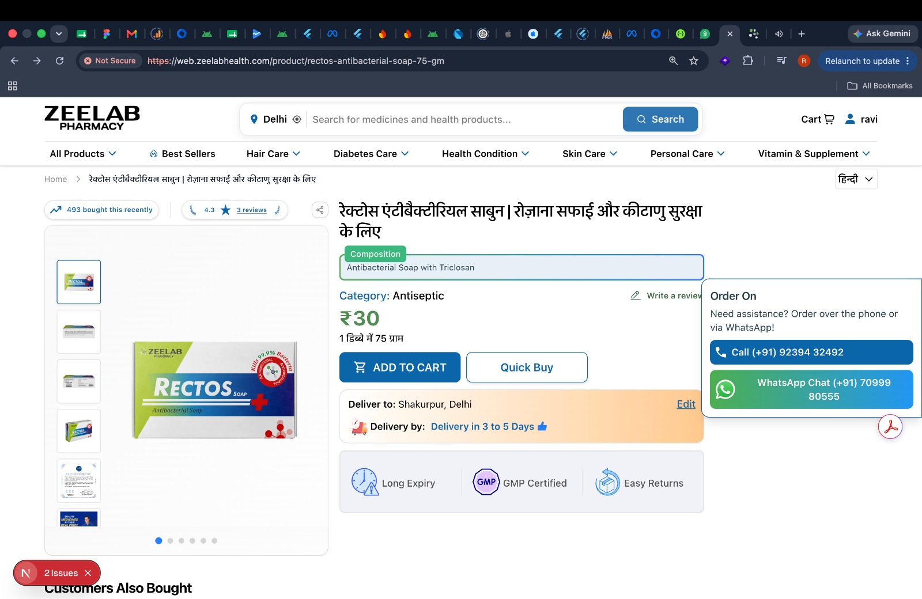Dismiss the 2 Issues badge

point(88,573)
